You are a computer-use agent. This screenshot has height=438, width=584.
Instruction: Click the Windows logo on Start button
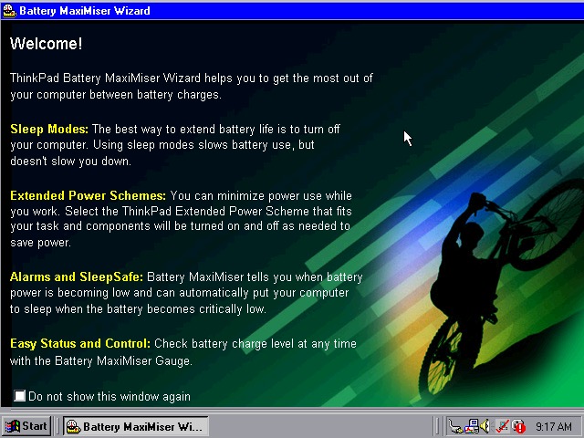(x=13, y=426)
